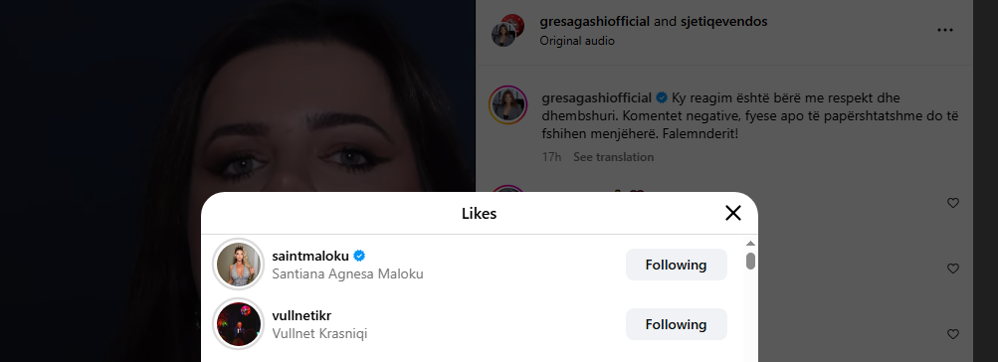Open the vullnetikr username link

click(301, 316)
